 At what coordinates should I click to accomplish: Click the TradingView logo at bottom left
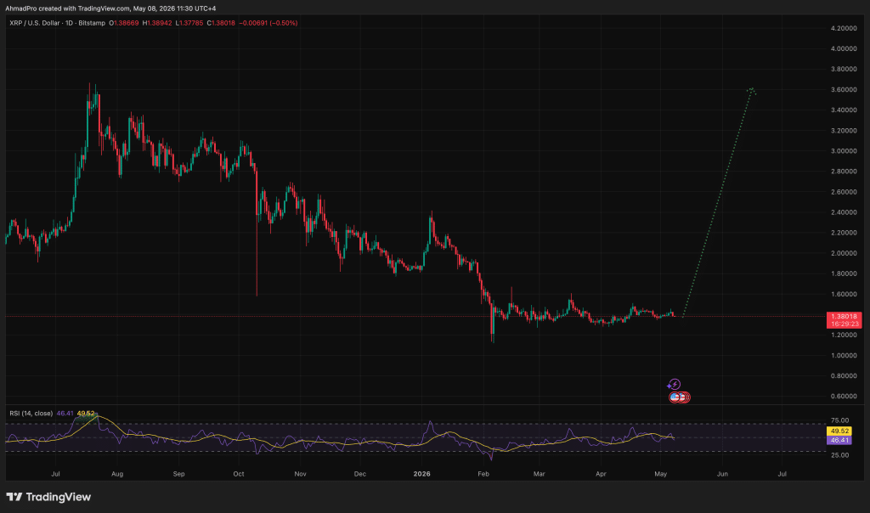point(48,497)
